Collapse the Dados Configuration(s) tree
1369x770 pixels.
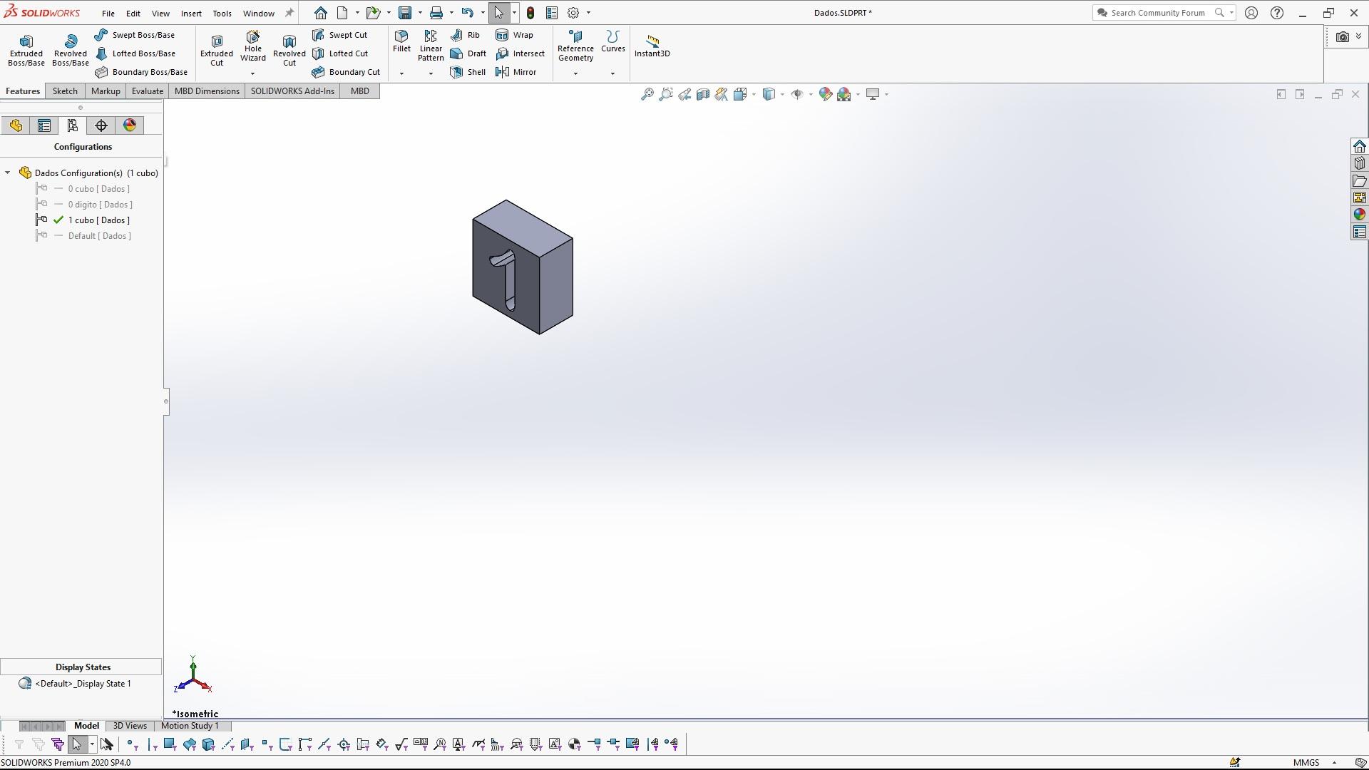7,173
